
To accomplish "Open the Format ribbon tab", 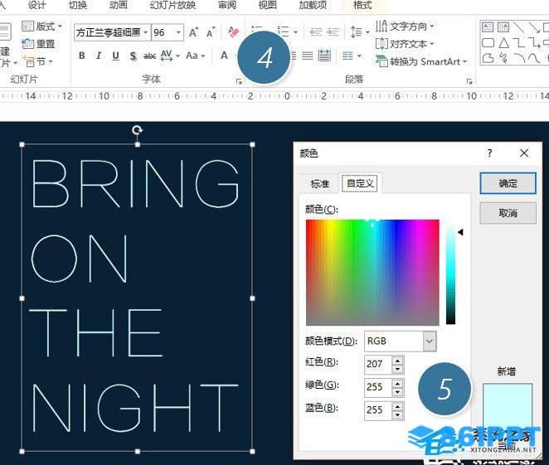I will (362, 5).
